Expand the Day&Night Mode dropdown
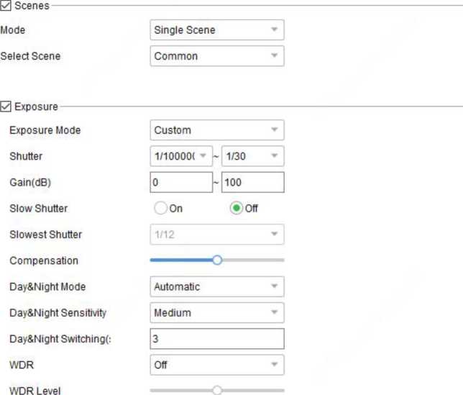This screenshot has width=463, height=395. click(x=216, y=286)
